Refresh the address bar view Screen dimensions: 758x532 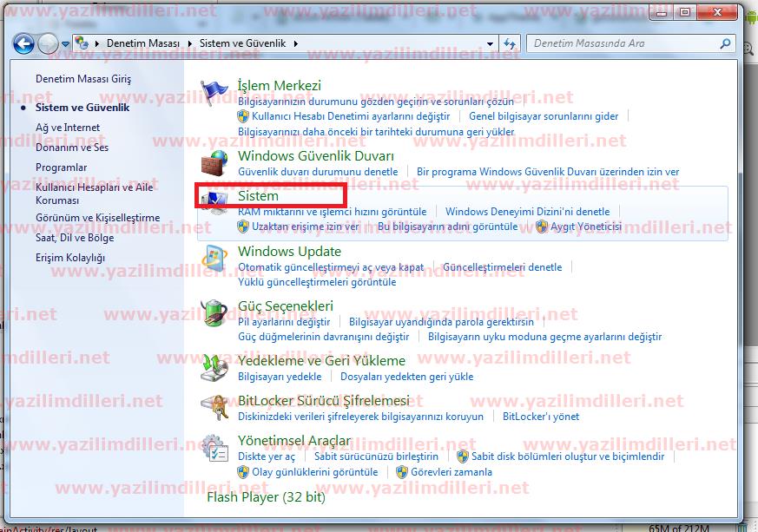click(510, 44)
